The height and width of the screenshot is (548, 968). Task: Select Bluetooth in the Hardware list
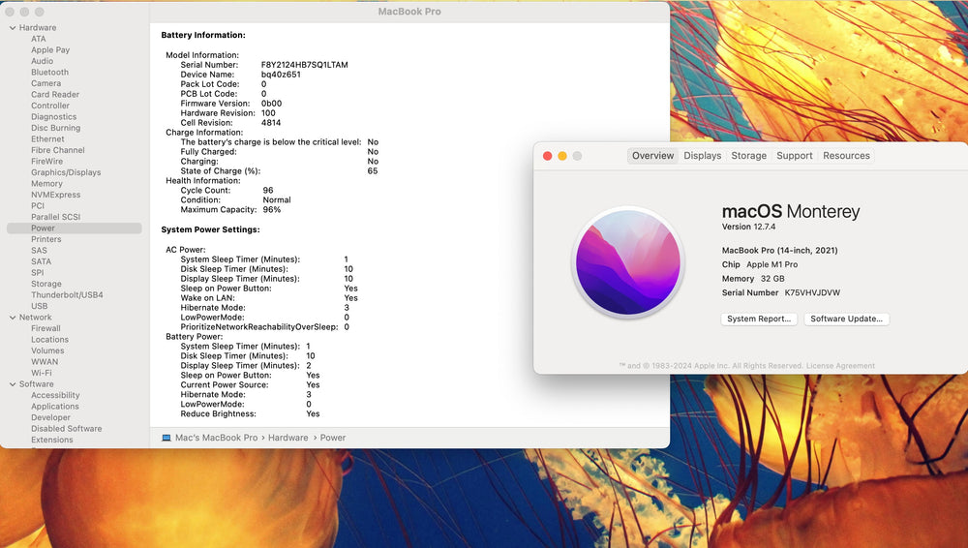[49, 73]
